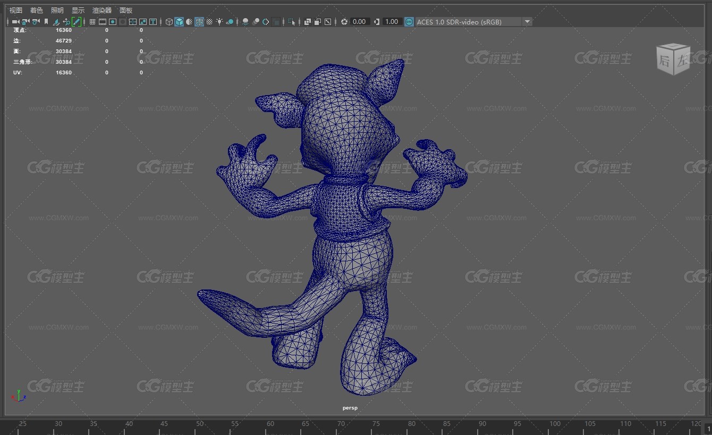
Task: Enable Textured display mode
Action: pos(209,22)
